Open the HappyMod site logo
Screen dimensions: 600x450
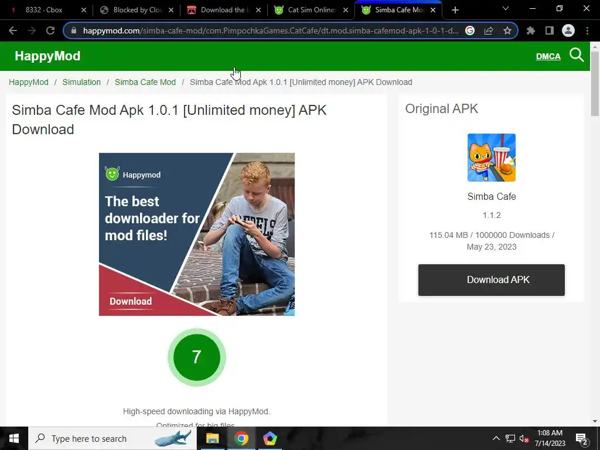click(x=47, y=56)
